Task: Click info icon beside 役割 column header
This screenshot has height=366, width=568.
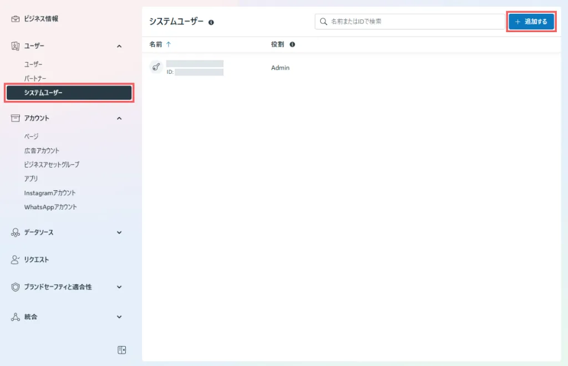Action: (x=292, y=44)
